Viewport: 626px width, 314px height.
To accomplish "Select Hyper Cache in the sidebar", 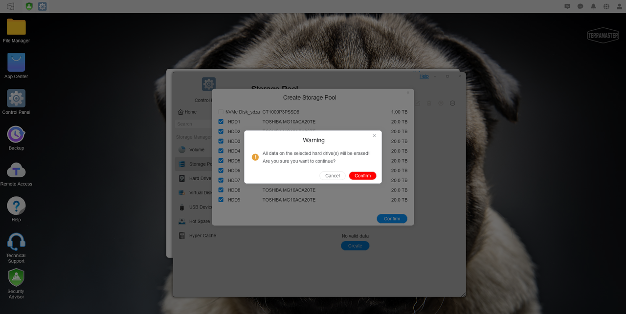I will coord(197,236).
